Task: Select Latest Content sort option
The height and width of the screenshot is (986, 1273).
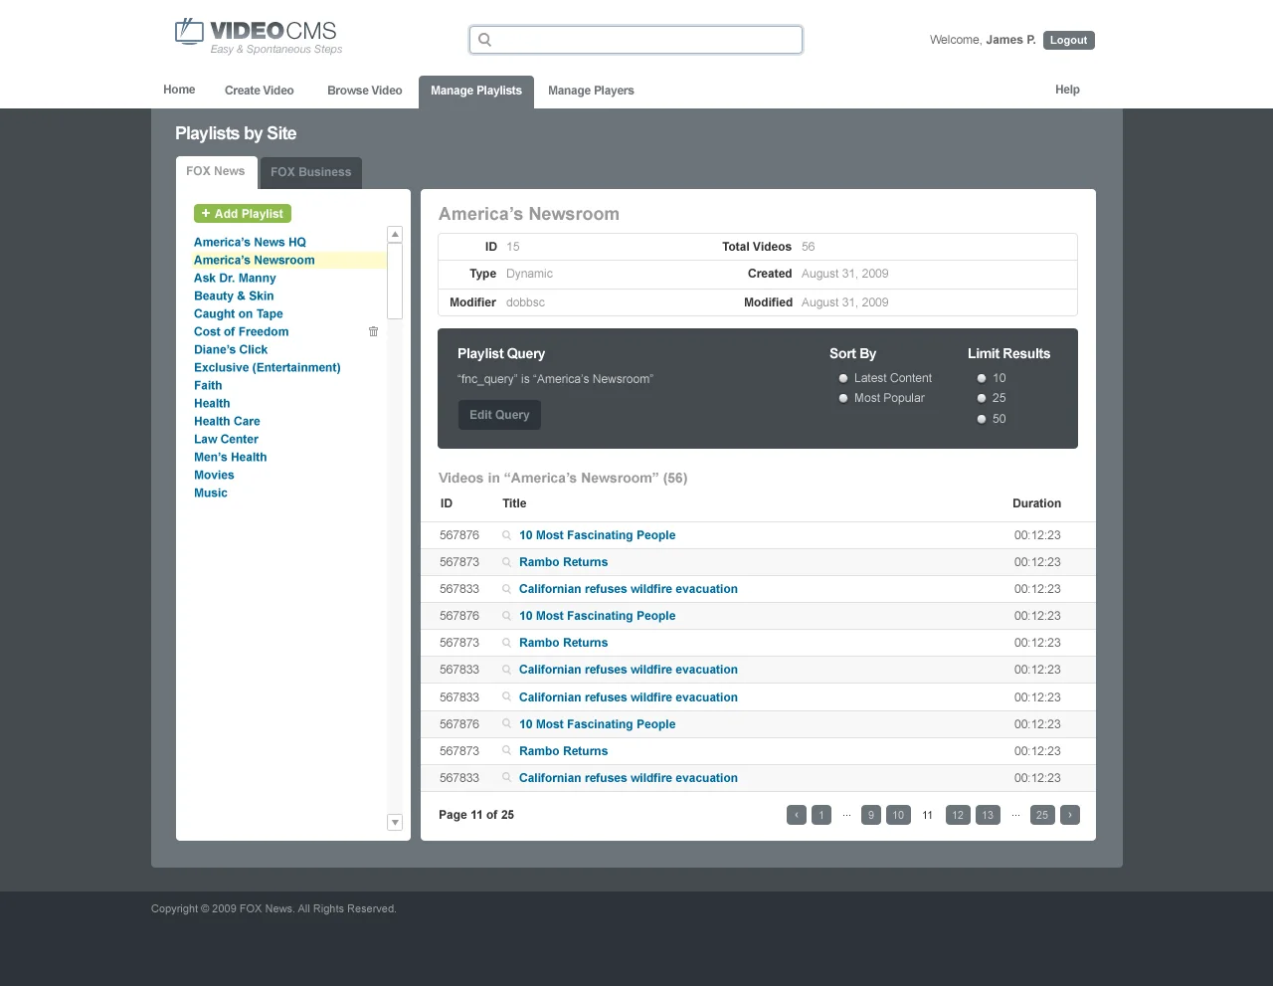Action: click(x=843, y=378)
